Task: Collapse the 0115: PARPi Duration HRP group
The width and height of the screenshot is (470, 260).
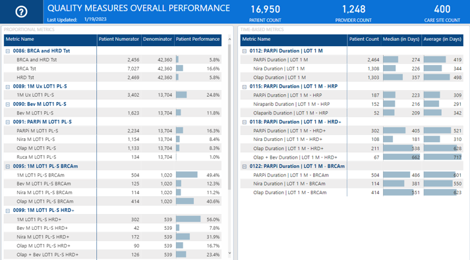Action: pyautogui.click(x=245, y=87)
